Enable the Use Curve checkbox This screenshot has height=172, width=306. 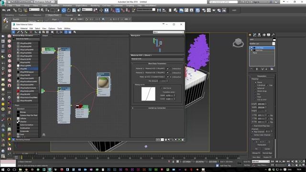coord(161,88)
